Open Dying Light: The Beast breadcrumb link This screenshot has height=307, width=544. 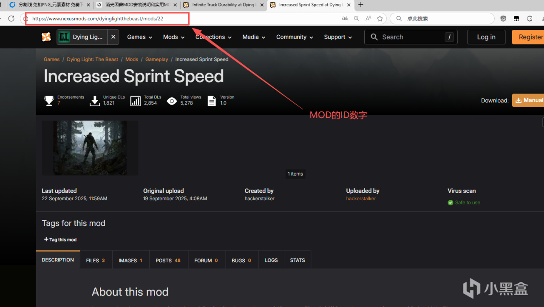[x=93, y=60]
